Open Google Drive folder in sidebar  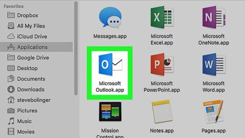(33, 58)
